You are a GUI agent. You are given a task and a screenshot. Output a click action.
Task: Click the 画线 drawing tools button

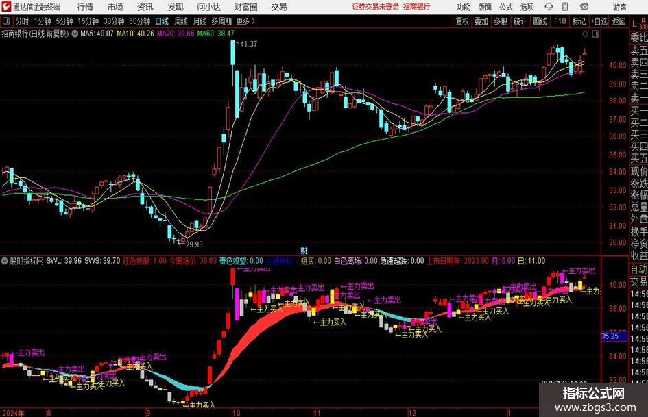[x=540, y=21]
